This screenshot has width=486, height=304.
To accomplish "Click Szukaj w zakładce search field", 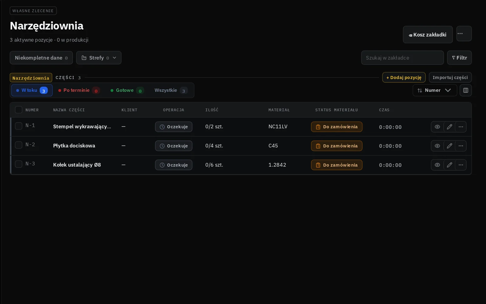I will point(402,58).
